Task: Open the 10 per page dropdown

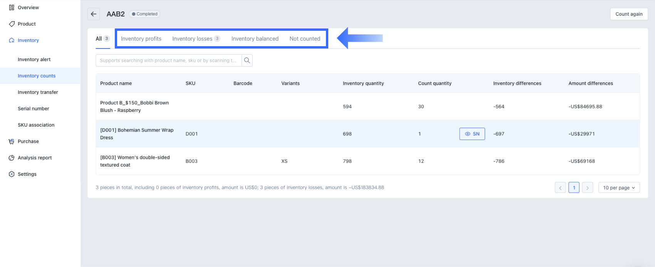Action: pyautogui.click(x=619, y=188)
